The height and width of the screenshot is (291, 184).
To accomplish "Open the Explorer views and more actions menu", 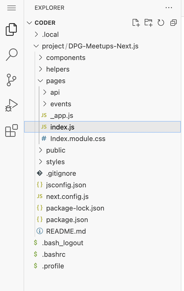I will coord(169,8).
